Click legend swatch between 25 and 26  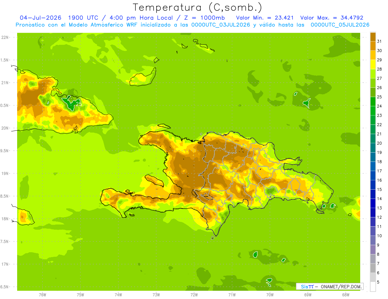click(x=373, y=92)
